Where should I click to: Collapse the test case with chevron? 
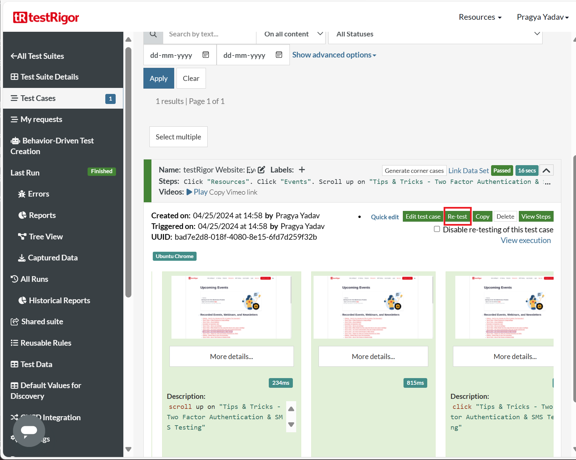tap(546, 170)
